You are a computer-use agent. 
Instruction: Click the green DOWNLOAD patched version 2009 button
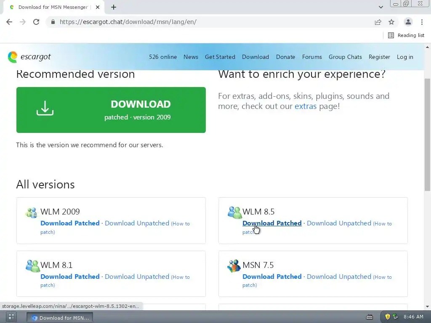[111, 110]
